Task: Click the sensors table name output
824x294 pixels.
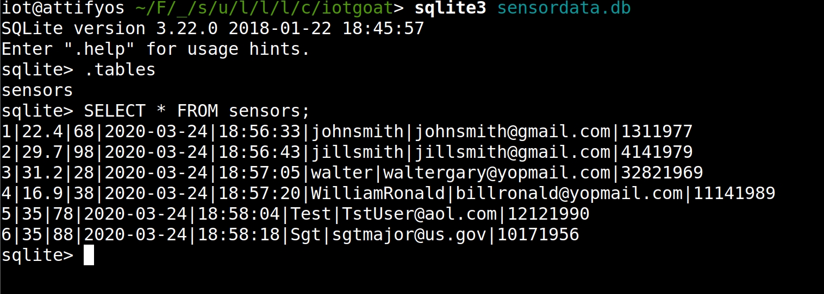Action: coord(37,91)
